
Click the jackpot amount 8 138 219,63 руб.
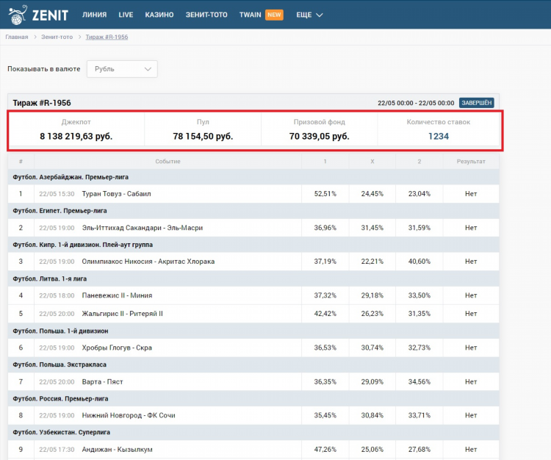[76, 137]
